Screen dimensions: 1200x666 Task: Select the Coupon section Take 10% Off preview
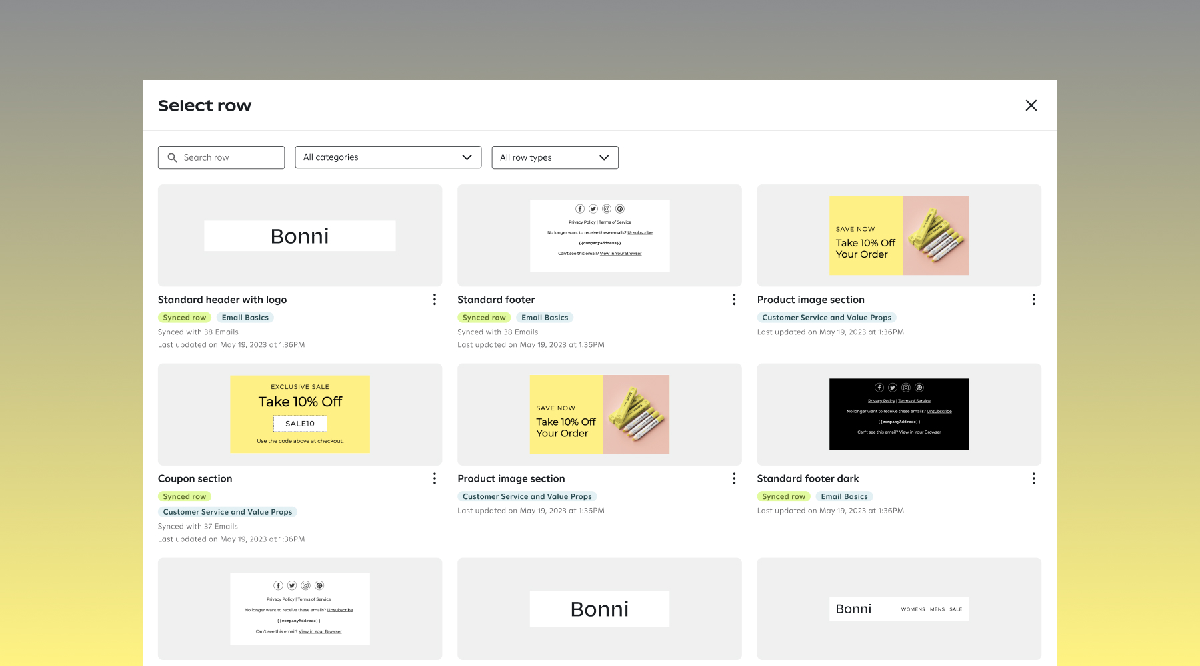(x=299, y=414)
